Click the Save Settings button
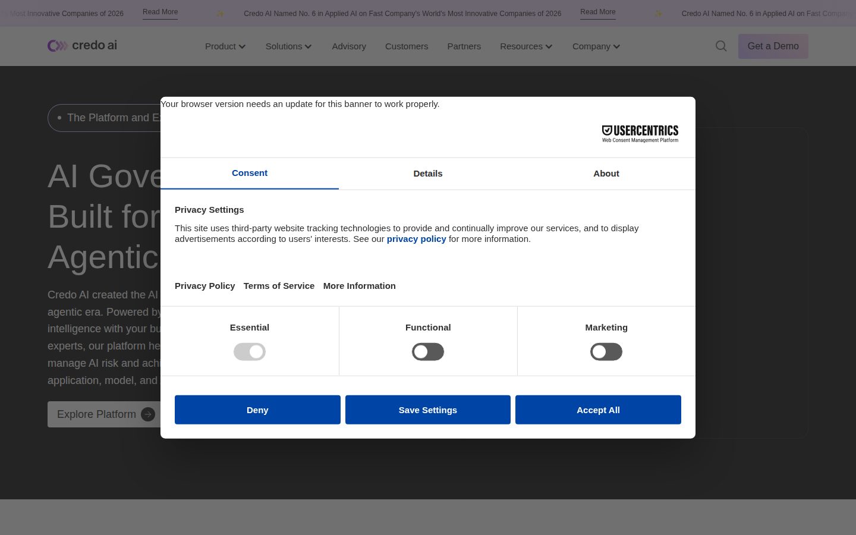This screenshot has height=535, width=856. tap(428, 410)
